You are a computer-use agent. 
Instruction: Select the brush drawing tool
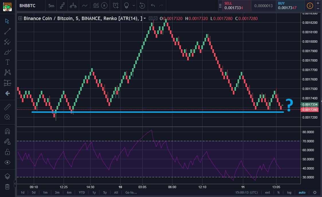click(x=7, y=52)
